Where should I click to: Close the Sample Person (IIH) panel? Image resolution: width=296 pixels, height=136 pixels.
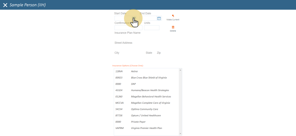[5, 5]
